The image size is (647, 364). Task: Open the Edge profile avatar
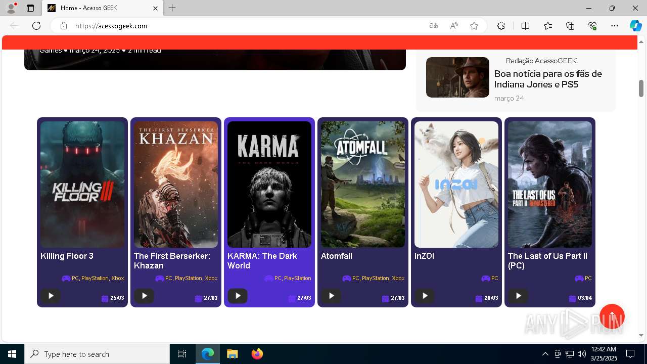(11, 8)
